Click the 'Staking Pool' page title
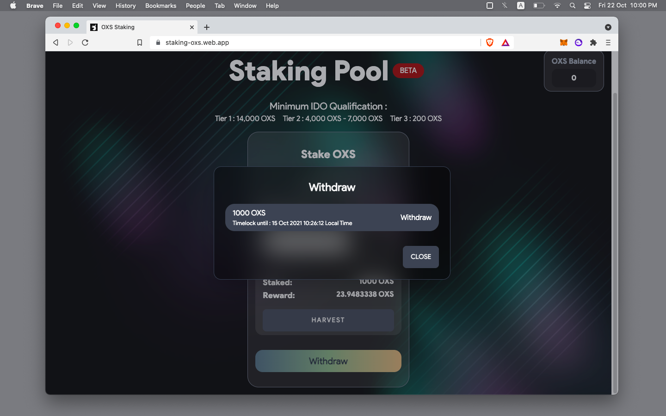666x416 pixels. (x=308, y=71)
